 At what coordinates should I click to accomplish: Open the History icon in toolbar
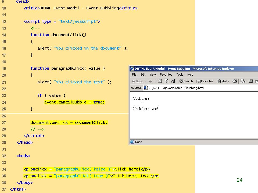pyautogui.click(x=235, y=81)
